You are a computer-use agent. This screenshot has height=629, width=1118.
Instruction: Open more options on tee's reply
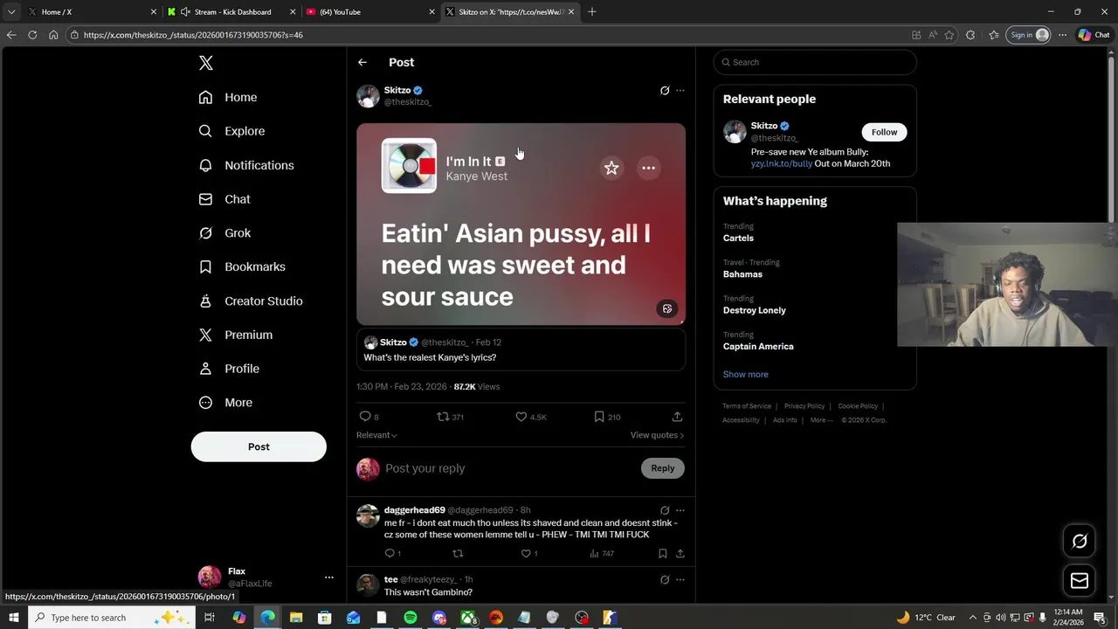pyautogui.click(x=680, y=580)
